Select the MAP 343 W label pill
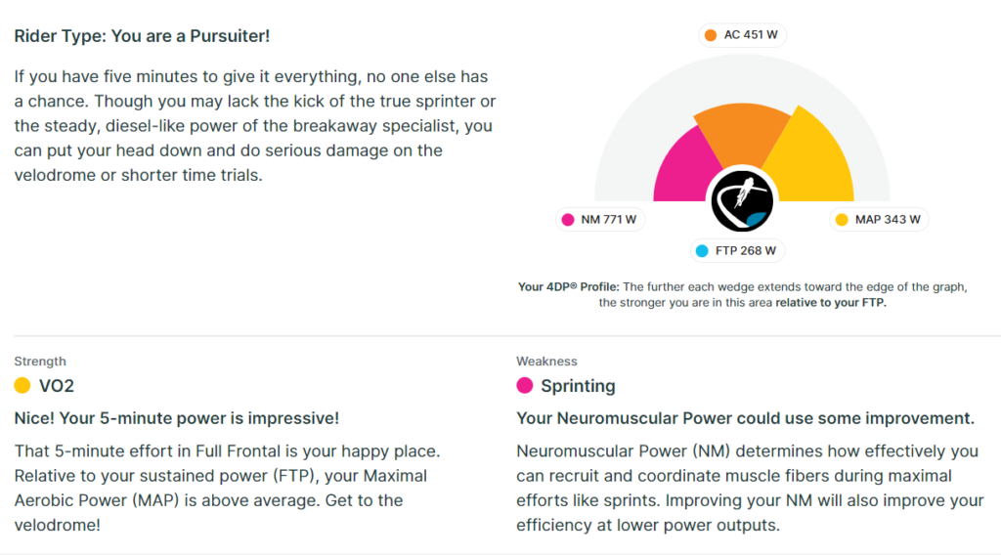 (879, 220)
